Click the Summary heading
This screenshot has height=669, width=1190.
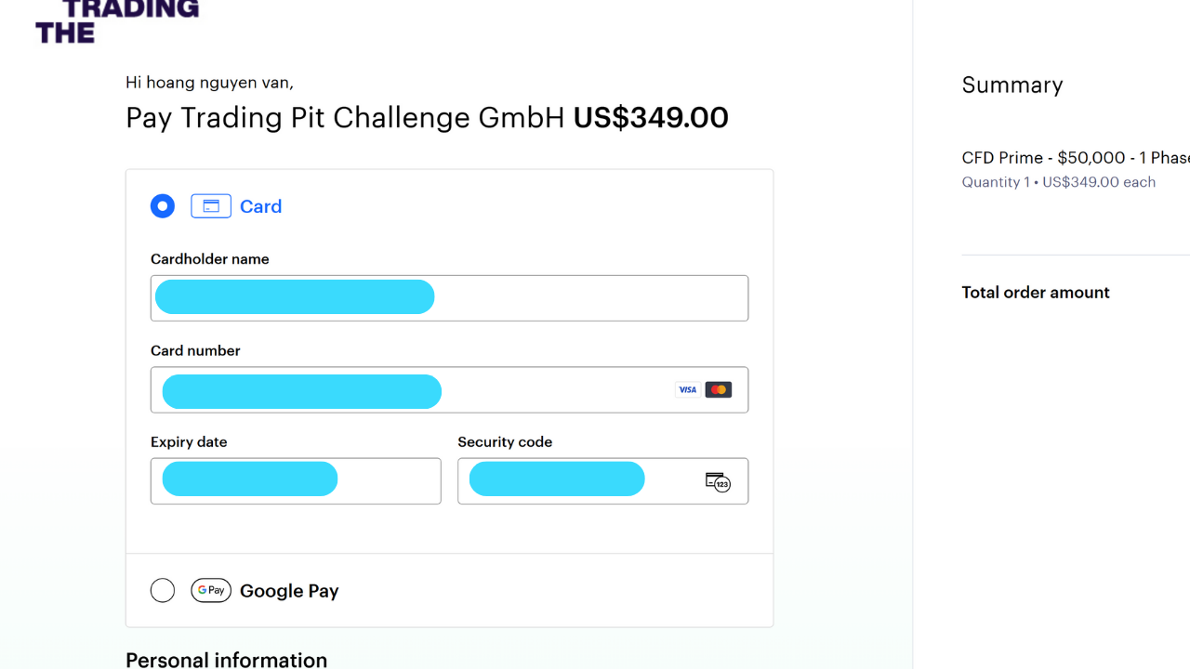[x=1011, y=85]
